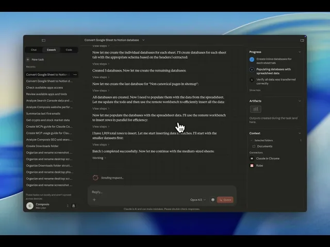Open 'Create Downloads folder' task
The width and height of the screenshot is (330, 247).
click(42, 146)
